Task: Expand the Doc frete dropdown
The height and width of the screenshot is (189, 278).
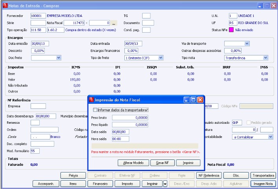Action: point(59,58)
